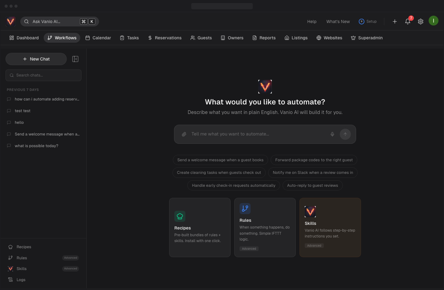Screen dimensions: 444x290
Task: Click the Vanio logo in top-left
Action: coord(11,22)
